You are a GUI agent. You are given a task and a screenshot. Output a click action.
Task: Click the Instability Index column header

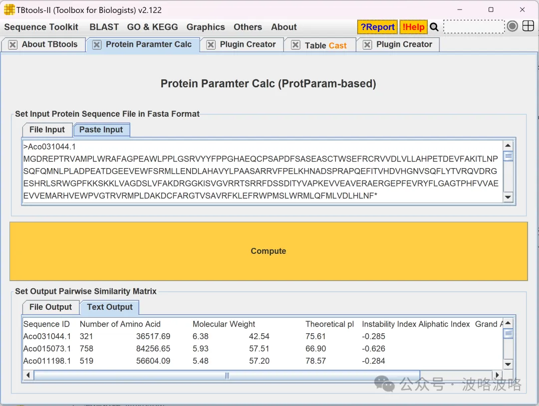pyautogui.click(x=389, y=324)
